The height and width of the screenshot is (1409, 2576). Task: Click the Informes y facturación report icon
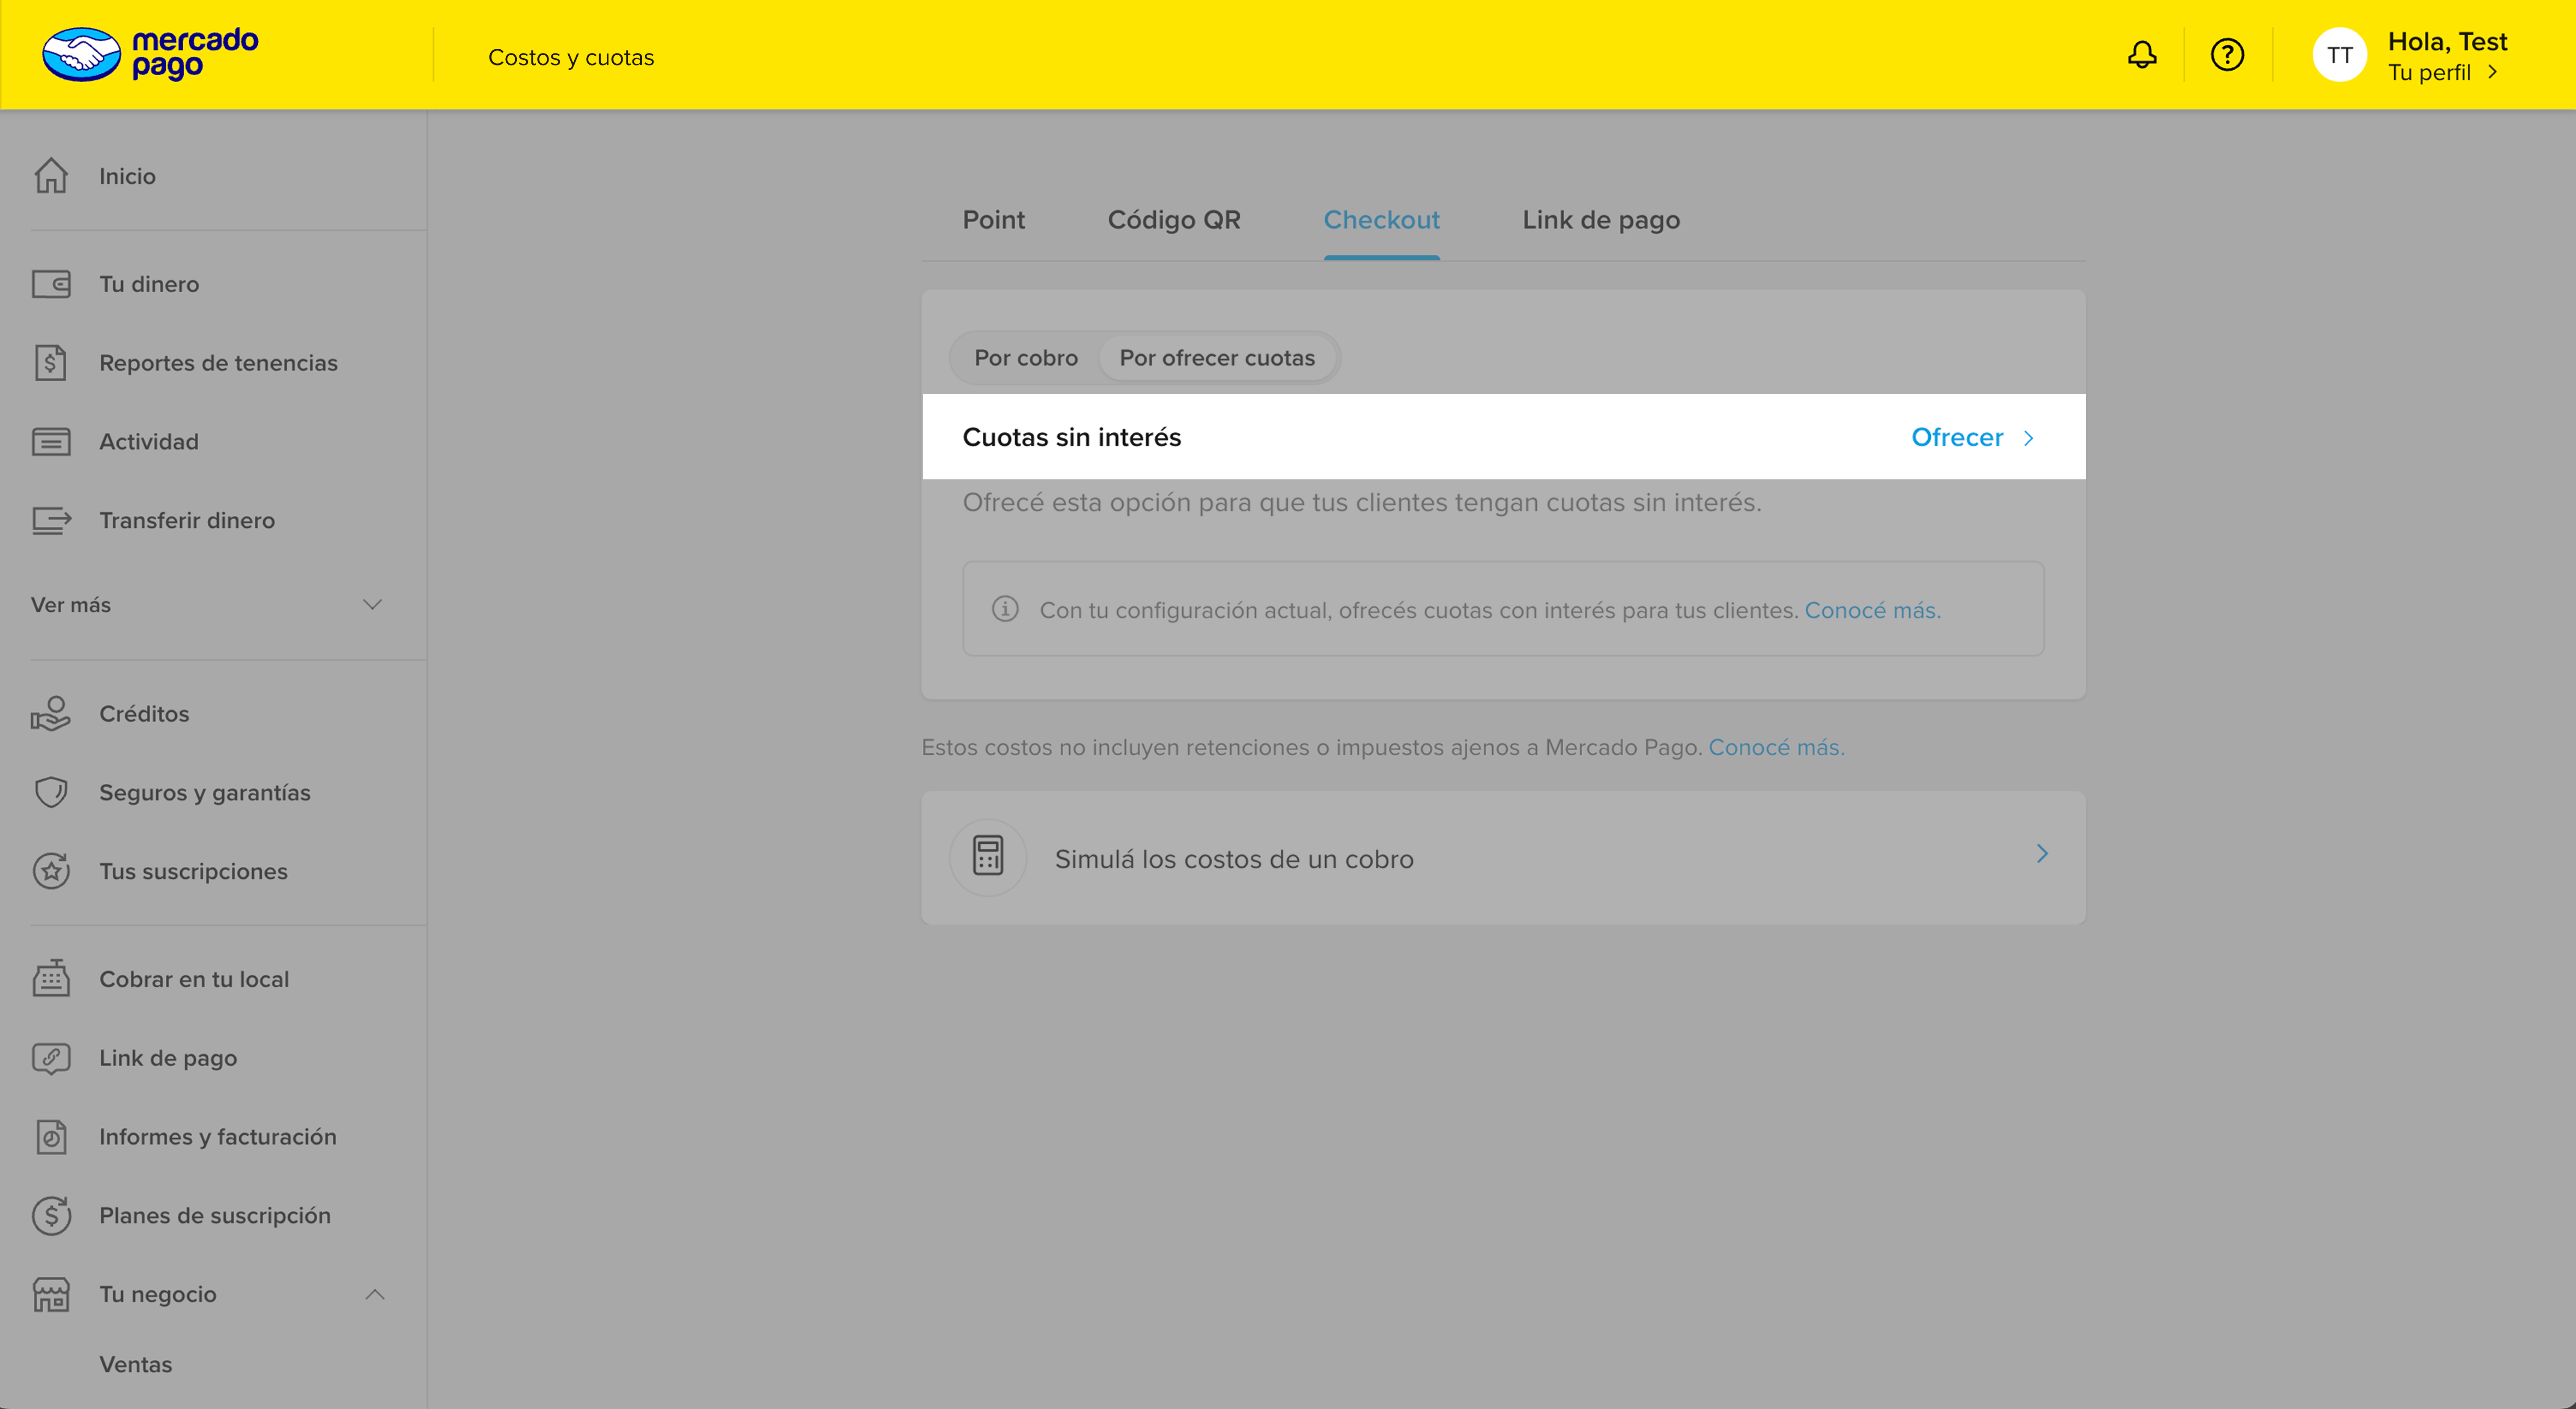point(51,1137)
